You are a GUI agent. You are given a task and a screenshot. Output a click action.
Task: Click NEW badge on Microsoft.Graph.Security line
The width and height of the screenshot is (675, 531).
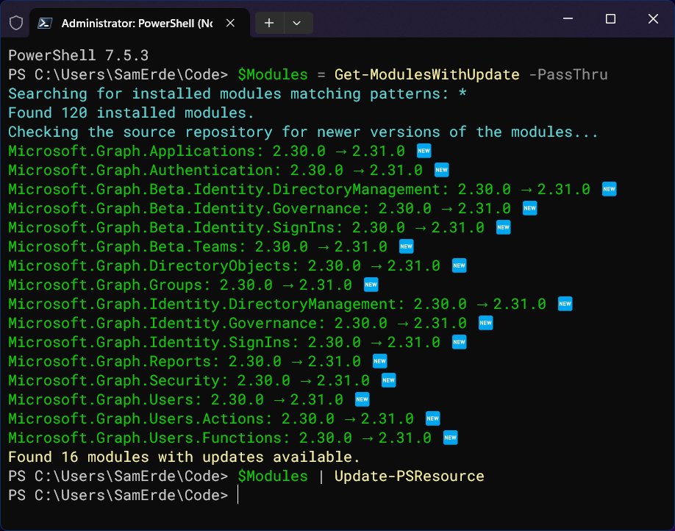tap(389, 379)
